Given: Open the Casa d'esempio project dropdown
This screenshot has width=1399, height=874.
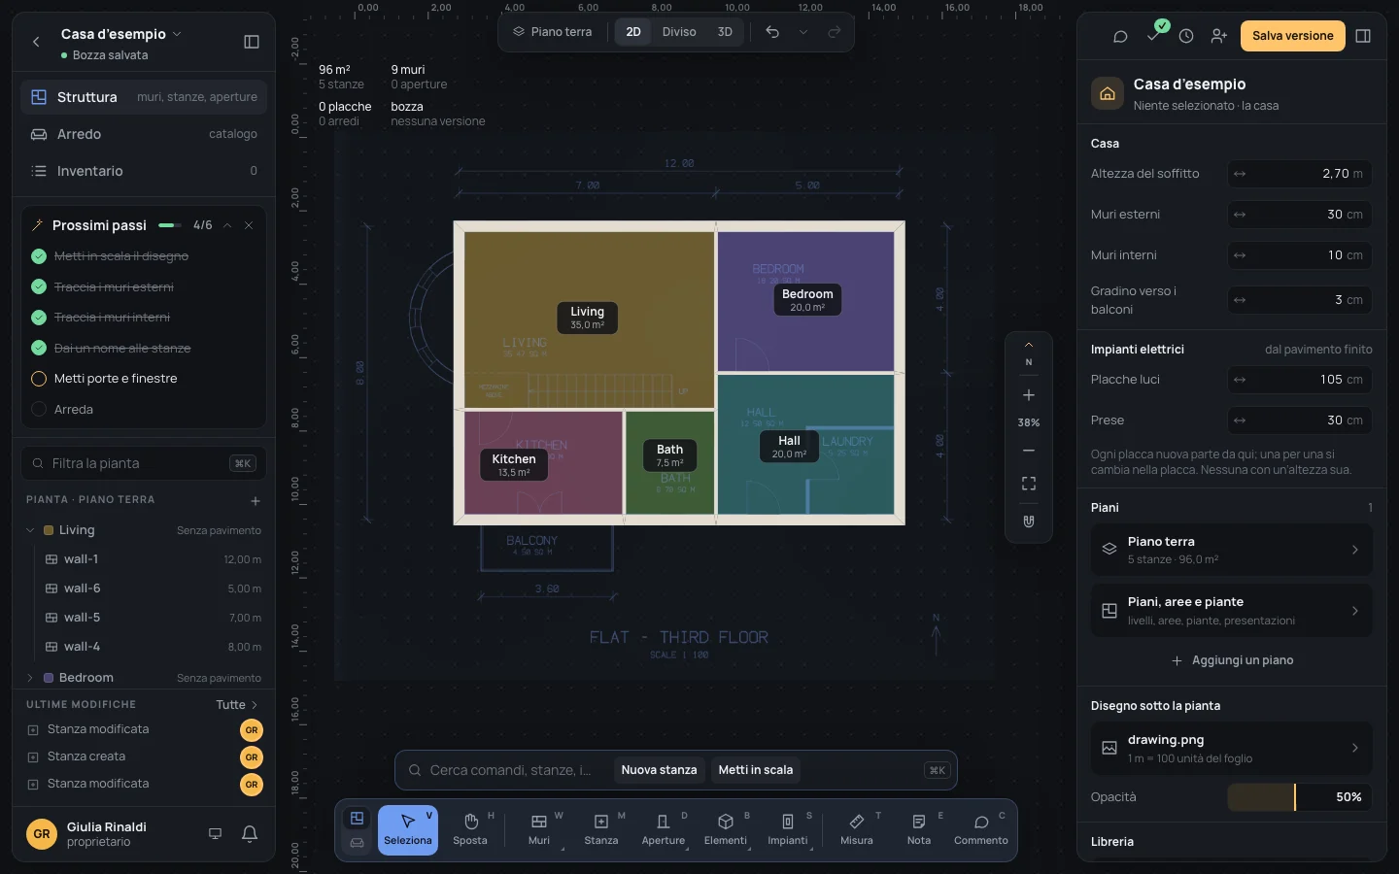Looking at the screenshot, I should pyautogui.click(x=121, y=34).
